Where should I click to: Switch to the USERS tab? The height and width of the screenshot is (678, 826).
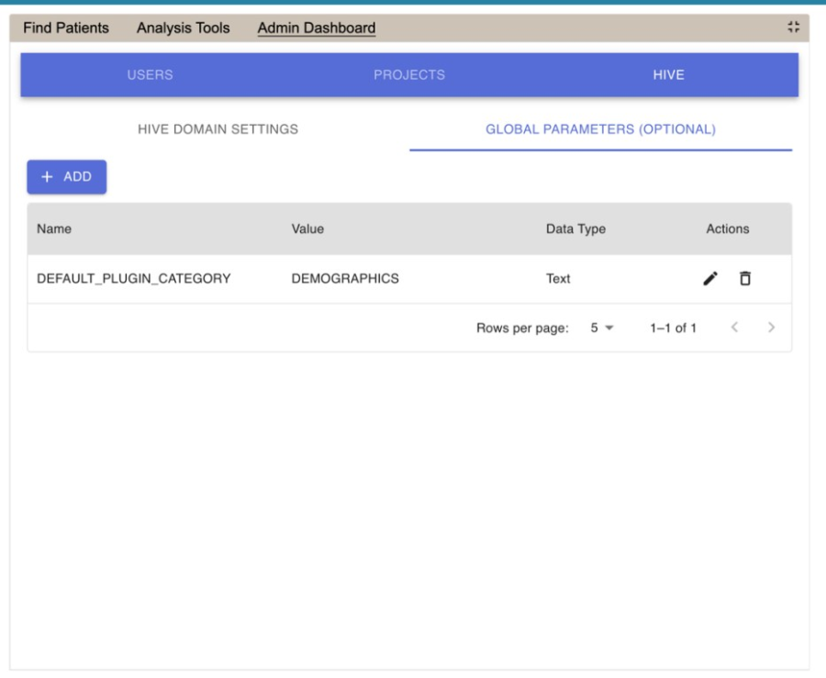point(151,75)
